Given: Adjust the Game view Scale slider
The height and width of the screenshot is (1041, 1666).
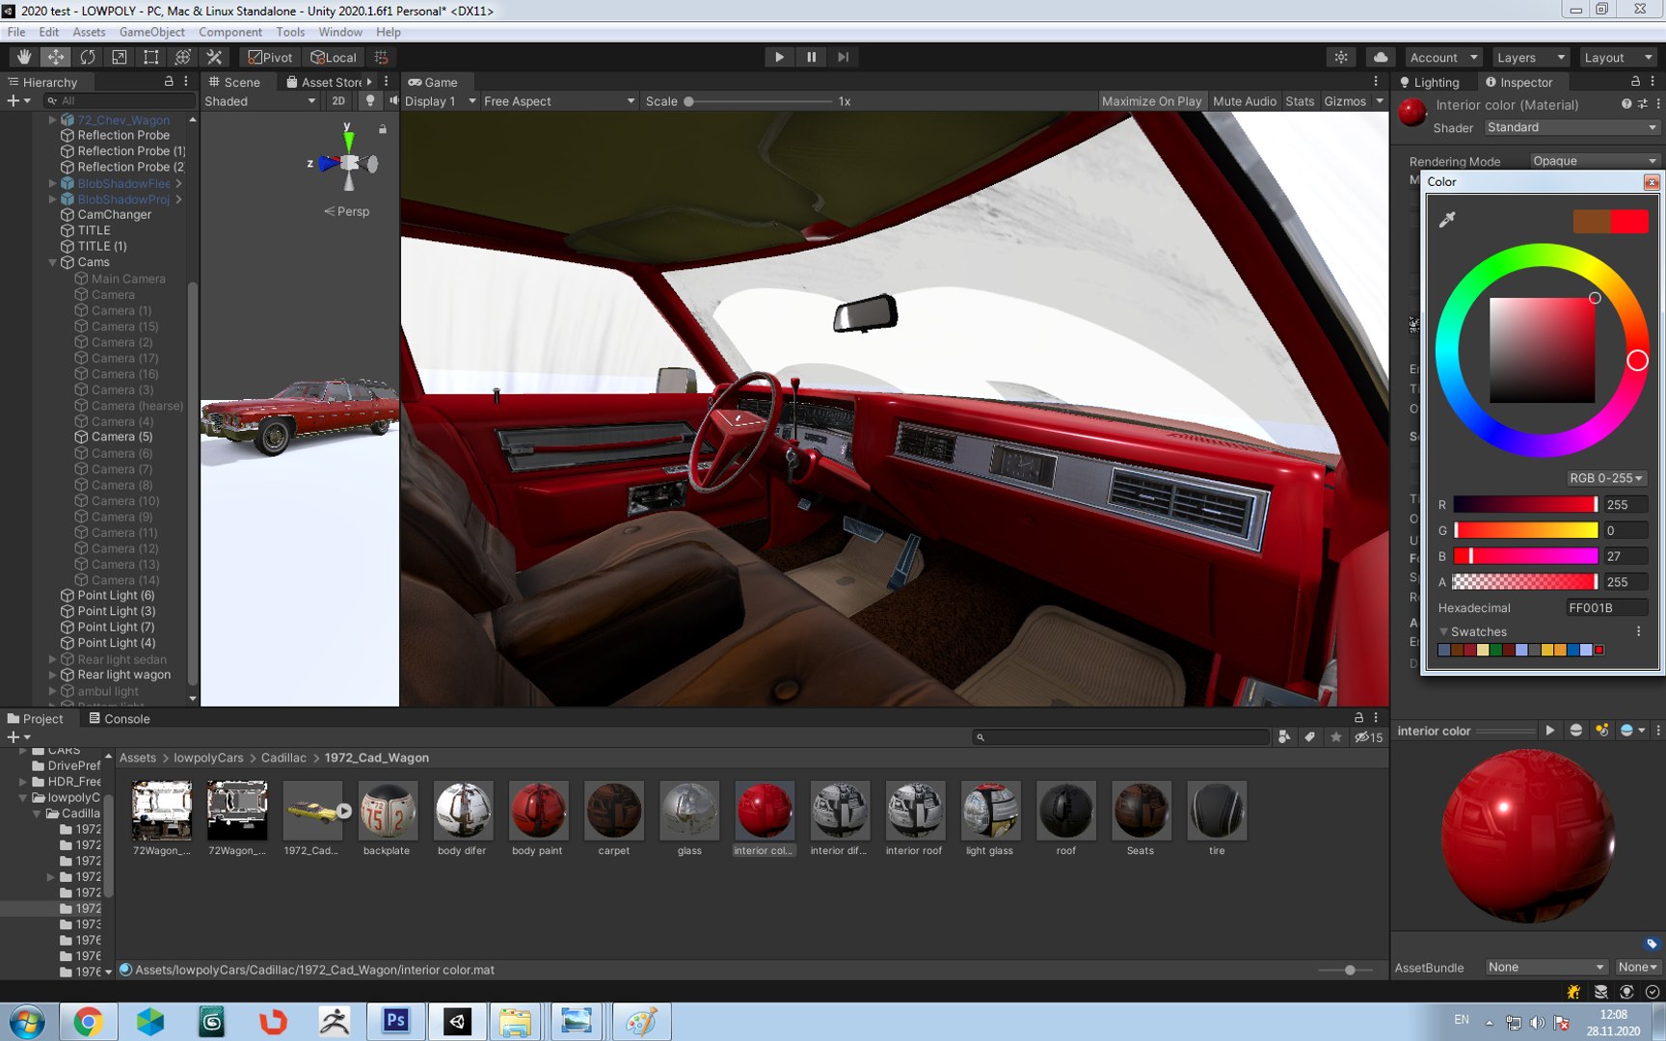Looking at the screenshot, I should [x=759, y=101].
